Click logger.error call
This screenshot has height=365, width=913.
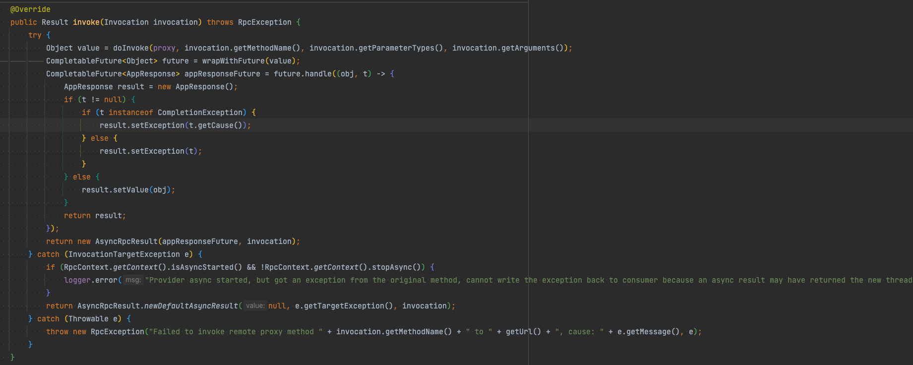coord(91,280)
